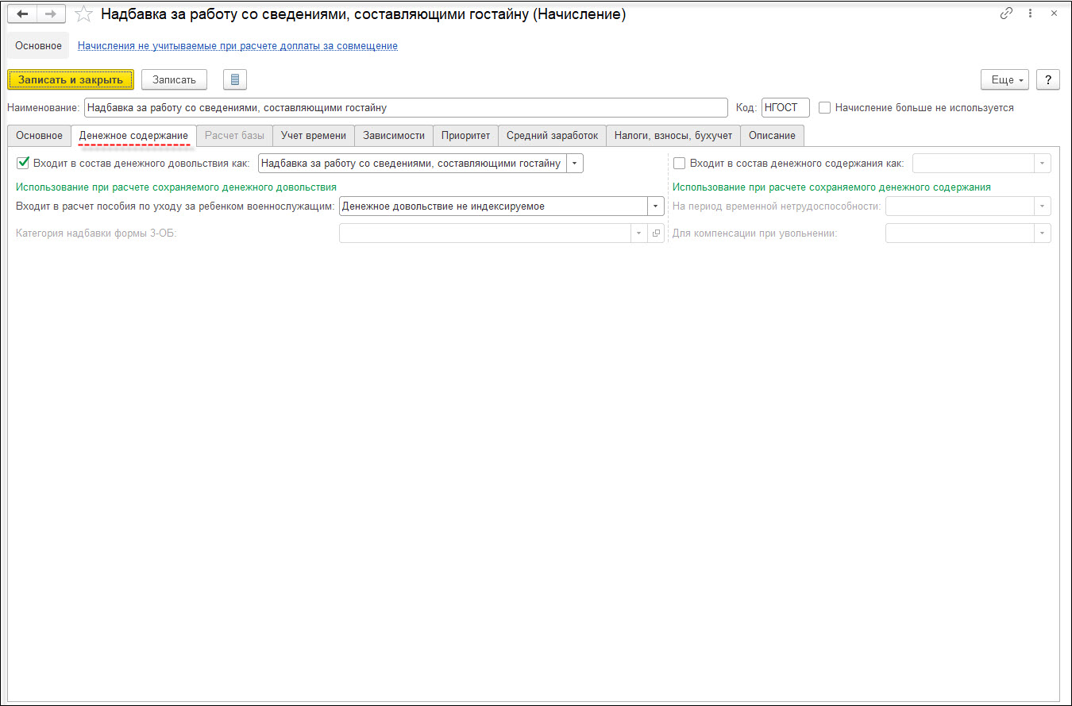Viewport: 1072px width, 706px height.
Task: Add form to favorites with the star icon
Action: 83,14
